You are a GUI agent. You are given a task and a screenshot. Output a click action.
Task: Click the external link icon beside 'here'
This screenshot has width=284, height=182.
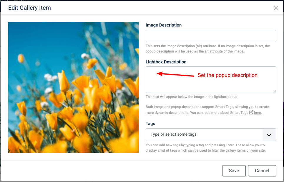coord(251,112)
